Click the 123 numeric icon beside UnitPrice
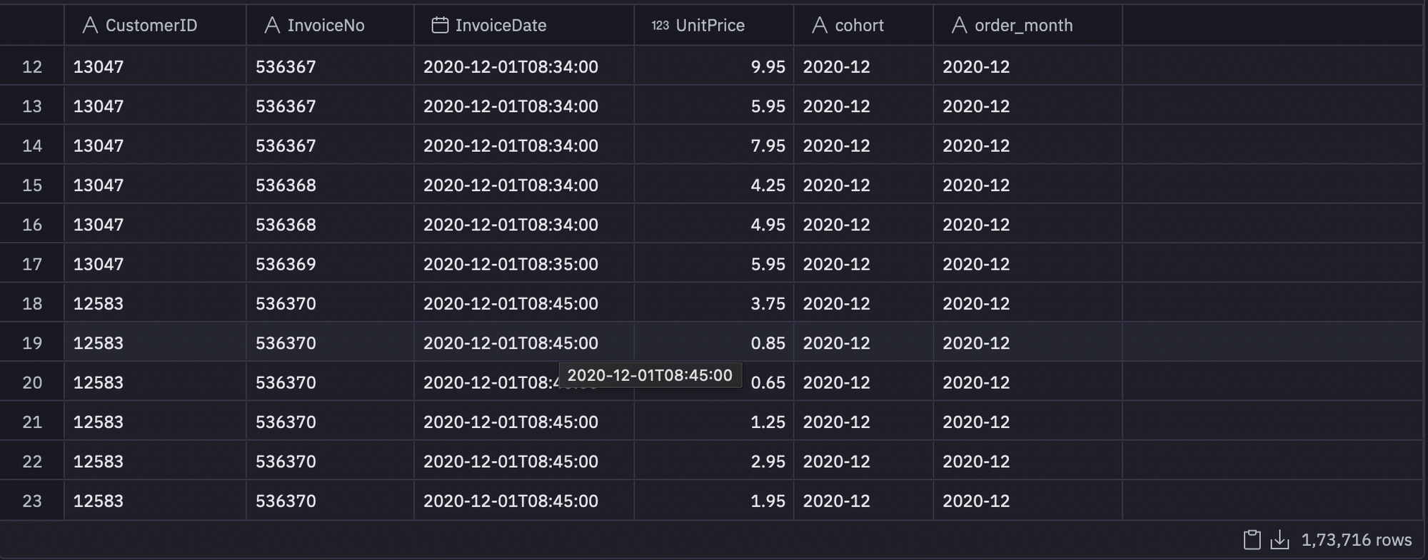This screenshot has width=1428, height=560. point(660,26)
